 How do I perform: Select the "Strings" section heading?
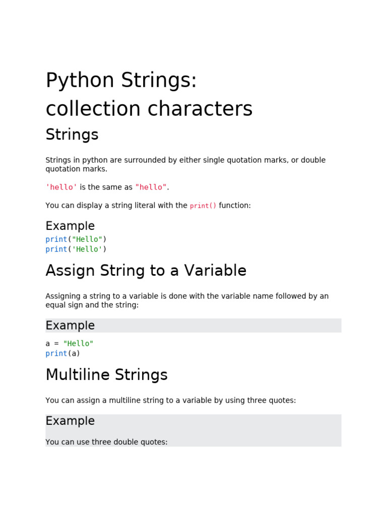pyautogui.click(x=72, y=135)
